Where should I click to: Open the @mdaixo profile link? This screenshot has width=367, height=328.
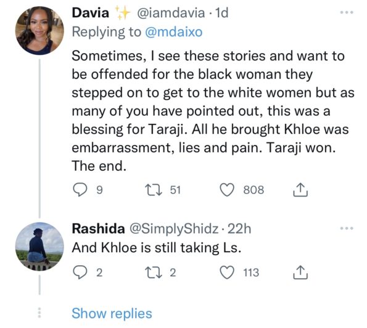tap(174, 32)
